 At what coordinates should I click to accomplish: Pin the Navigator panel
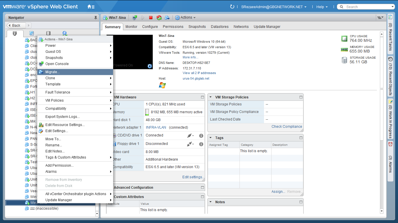coord(96,18)
